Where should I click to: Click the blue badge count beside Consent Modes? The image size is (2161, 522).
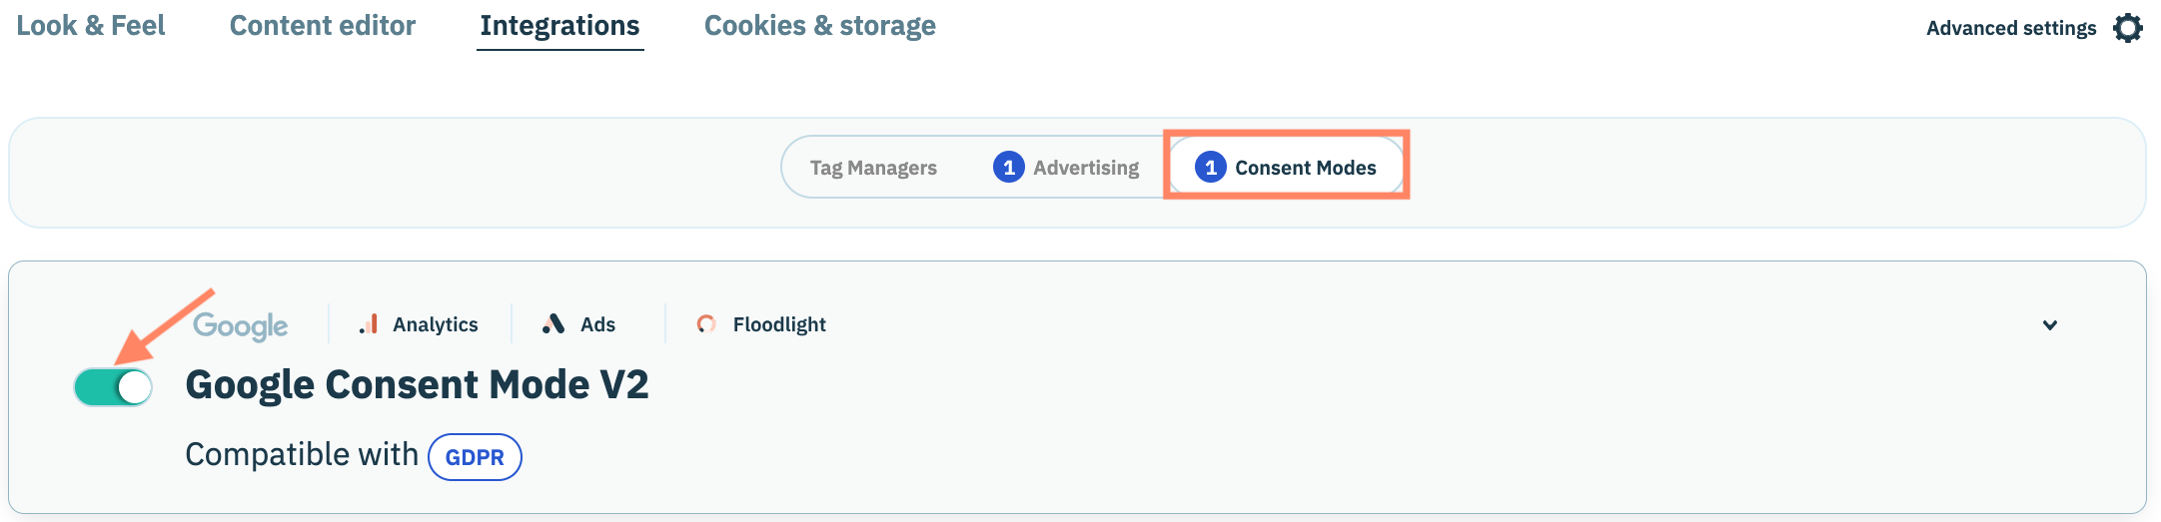[x=1210, y=167]
